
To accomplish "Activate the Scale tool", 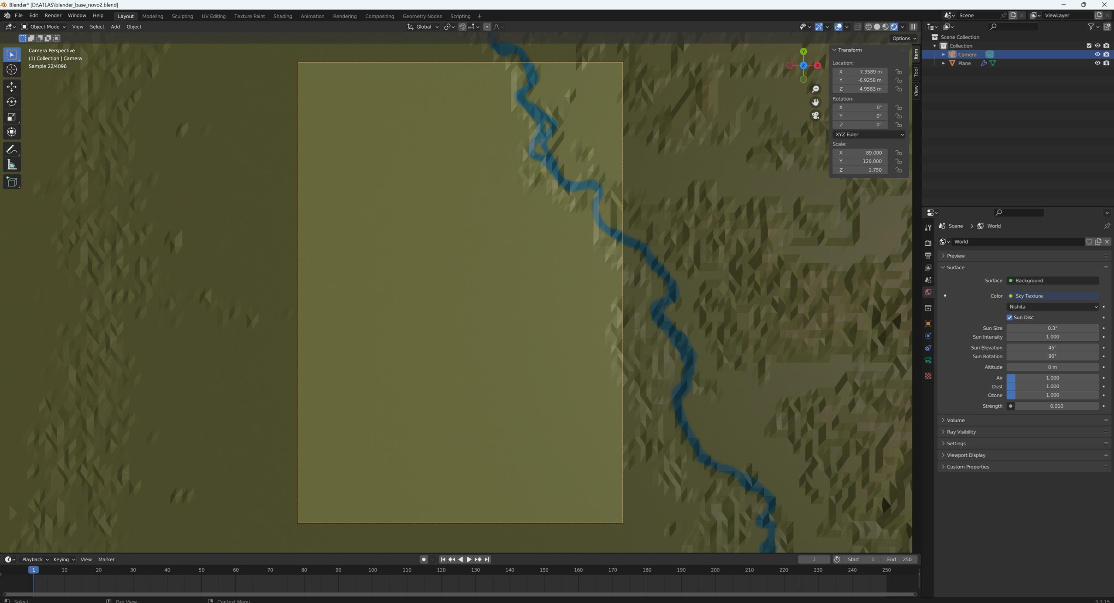I will tap(12, 117).
